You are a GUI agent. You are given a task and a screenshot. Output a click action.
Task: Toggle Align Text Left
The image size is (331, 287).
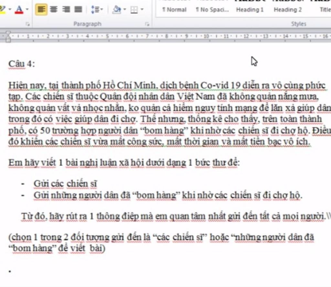pos(41,9)
